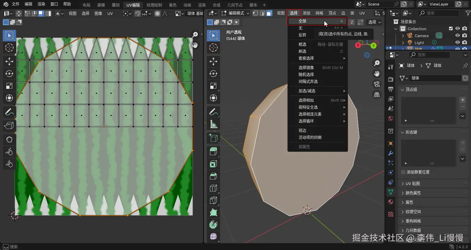Choose the Measure tool in viewport toolbar
Screen dimensions: 471x250
[213, 124]
